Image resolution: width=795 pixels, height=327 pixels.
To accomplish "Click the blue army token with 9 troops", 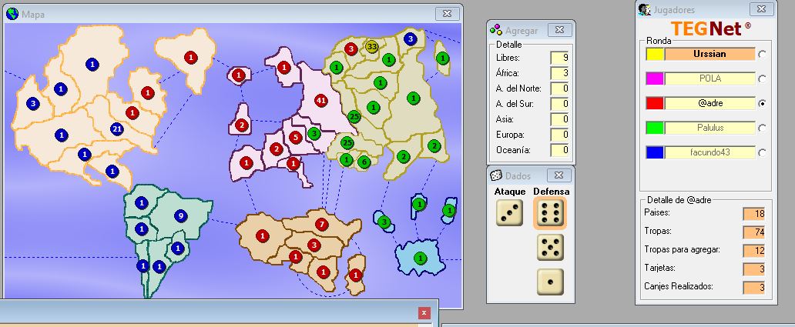I will (180, 216).
